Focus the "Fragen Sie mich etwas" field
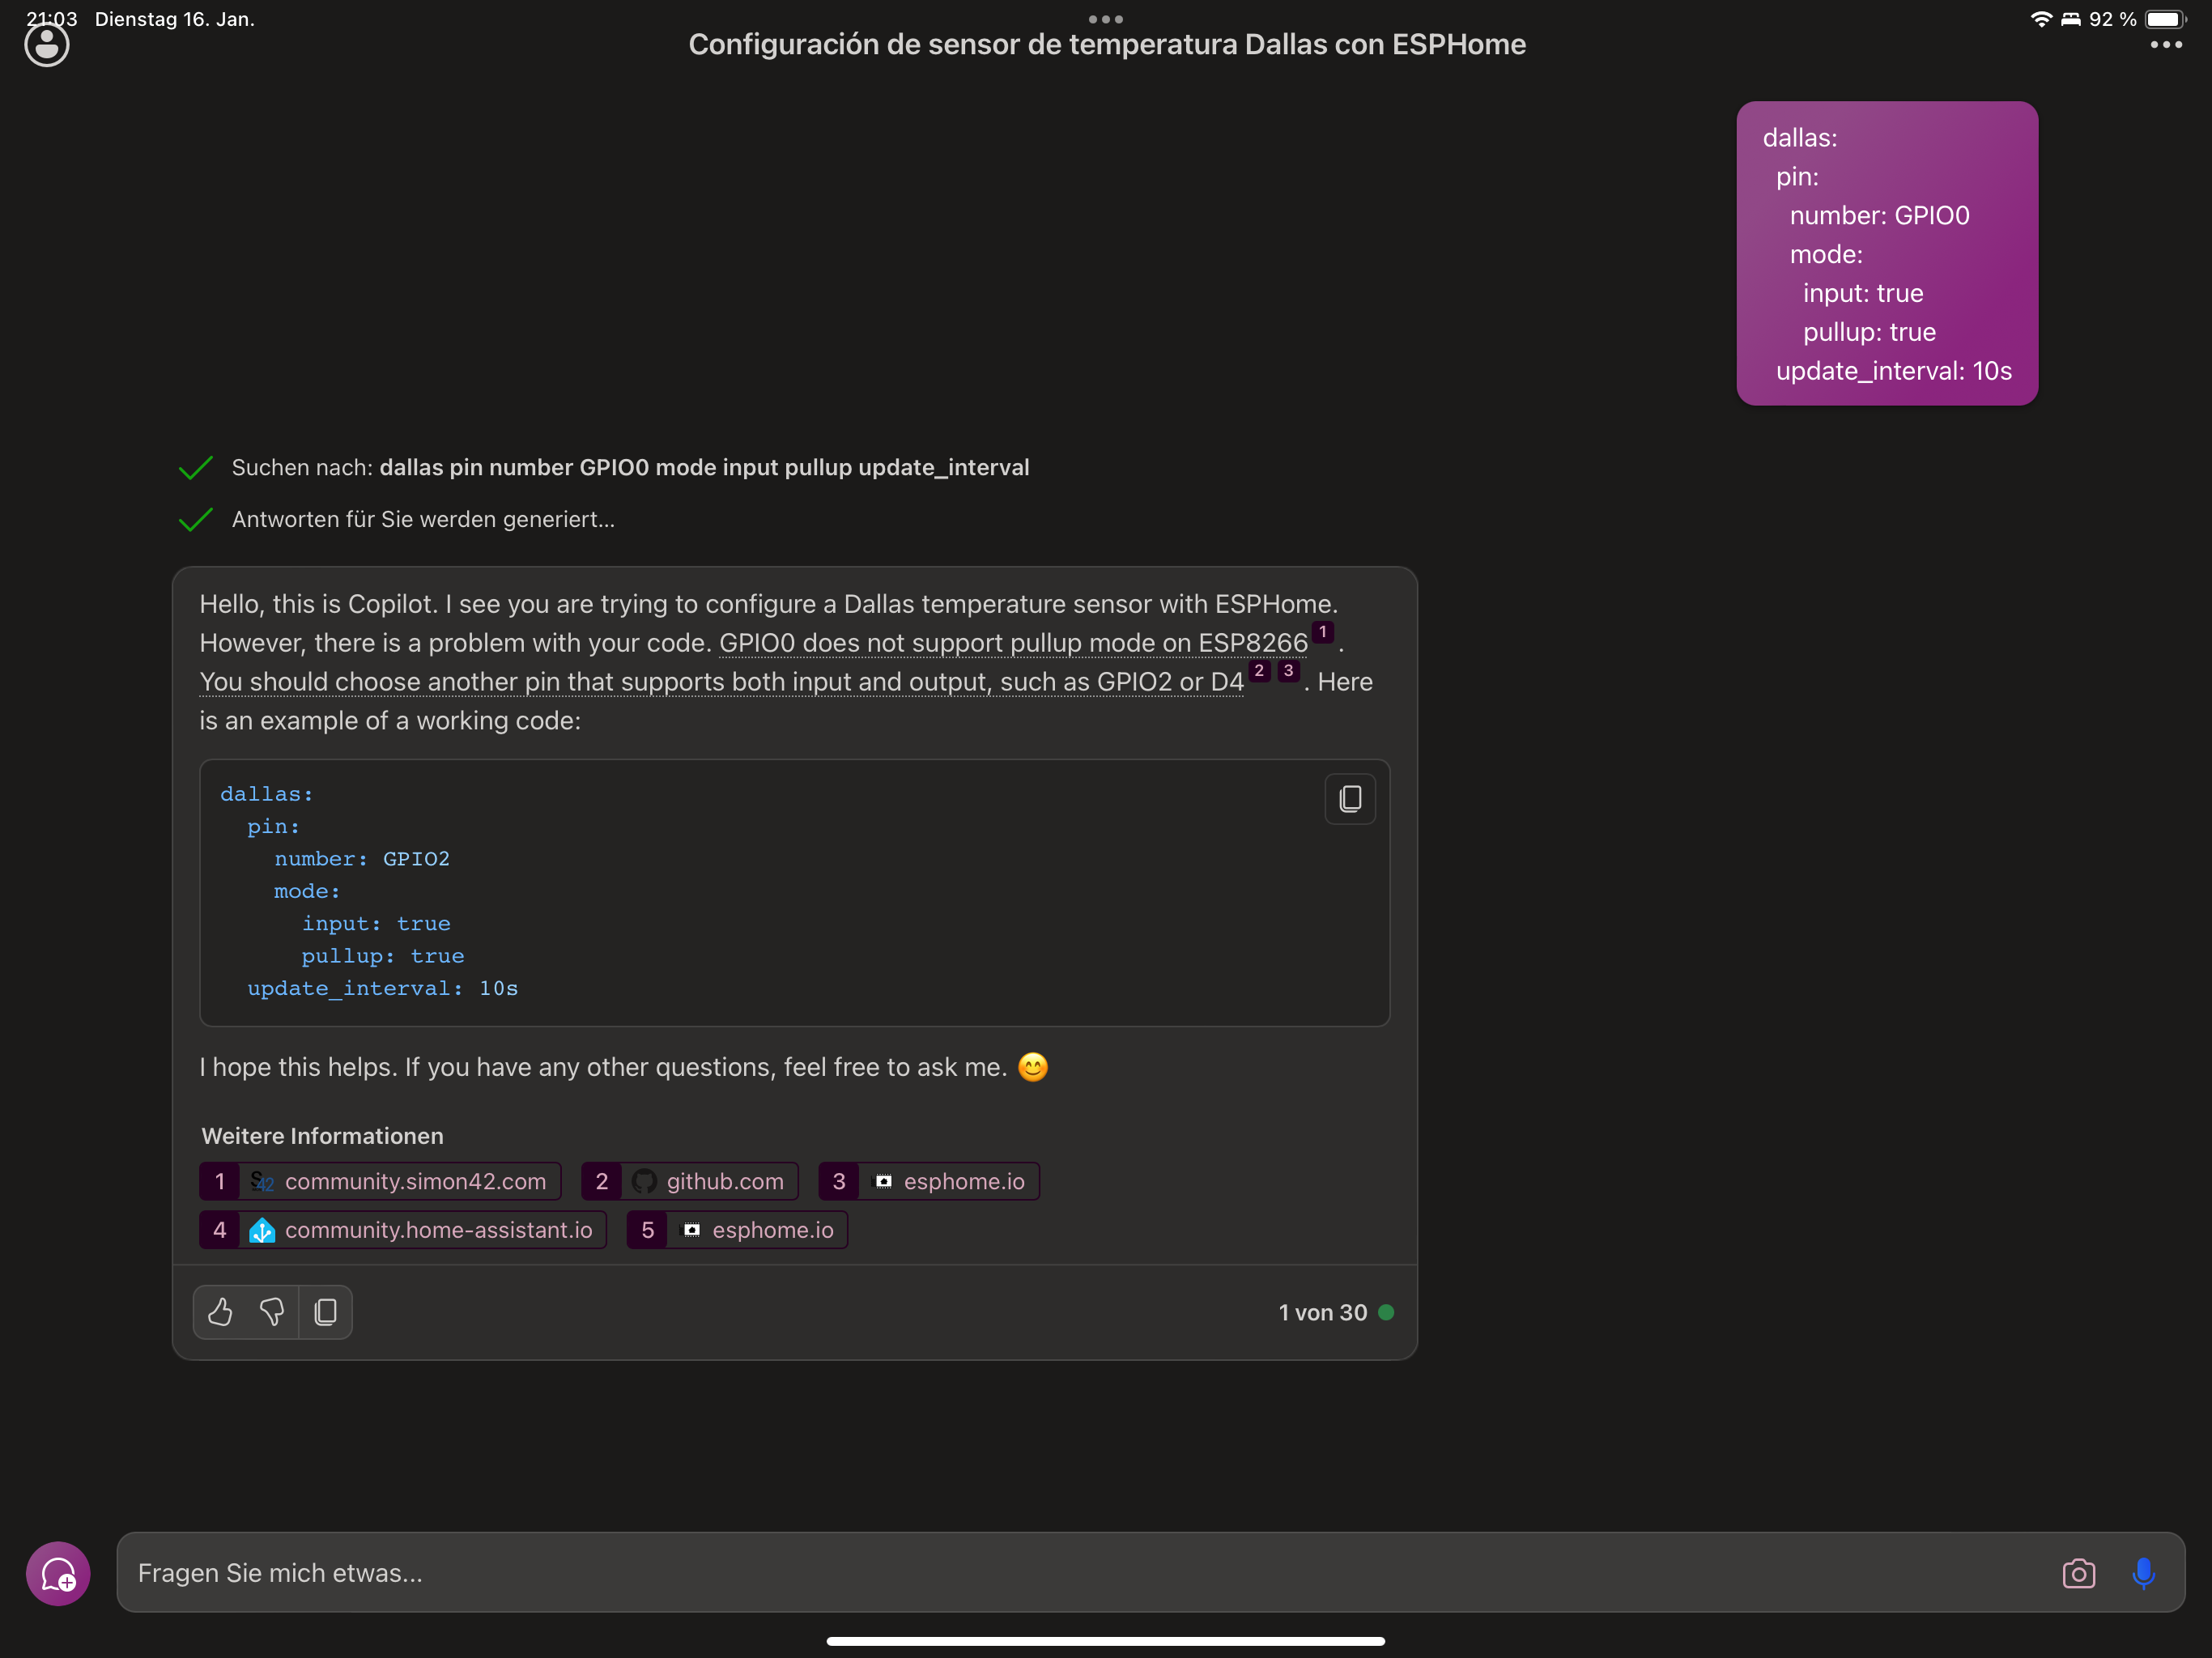The height and width of the screenshot is (1658, 2212). 1080,1573
